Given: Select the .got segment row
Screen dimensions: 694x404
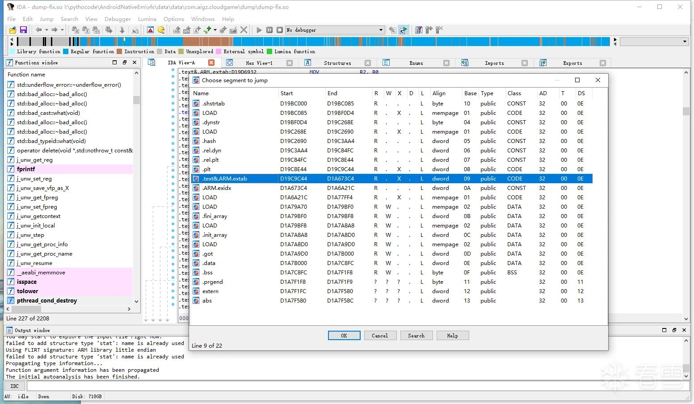Looking at the screenshot, I should 392,253.
